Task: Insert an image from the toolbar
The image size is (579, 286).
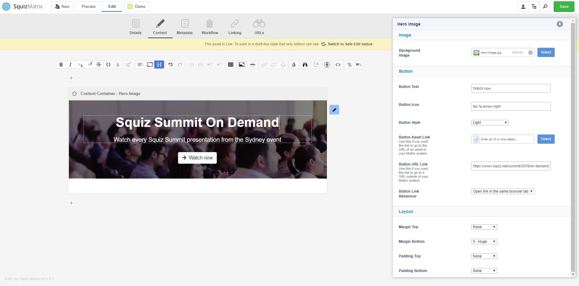Action: [242, 65]
